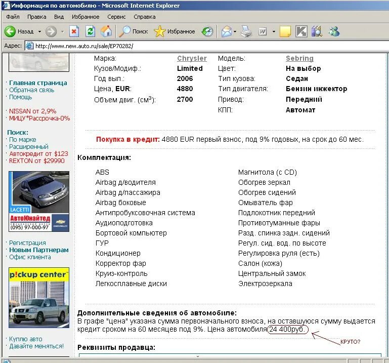Open the Избранное menu
This screenshot has height=363, width=389.
point(85,17)
